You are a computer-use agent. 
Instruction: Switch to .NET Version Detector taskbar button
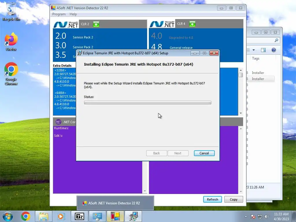[115, 216]
